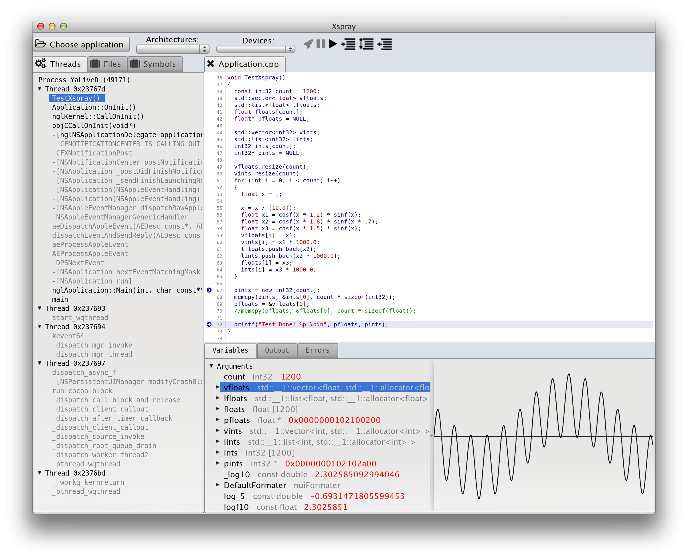Toggle the breakpoint marker on line 72
The image size is (688, 559).
(209, 324)
